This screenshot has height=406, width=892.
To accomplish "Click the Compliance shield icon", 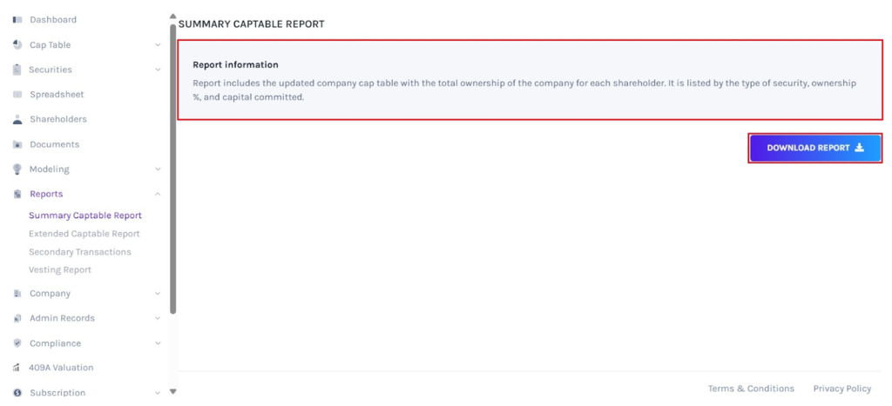I will click(17, 343).
